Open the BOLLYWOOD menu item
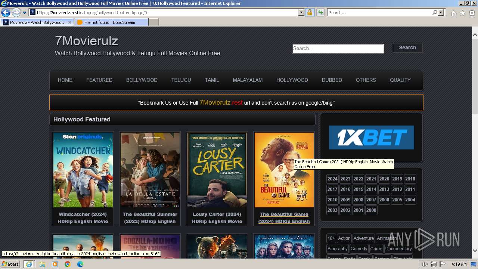The image size is (478, 269). point(142,80)
